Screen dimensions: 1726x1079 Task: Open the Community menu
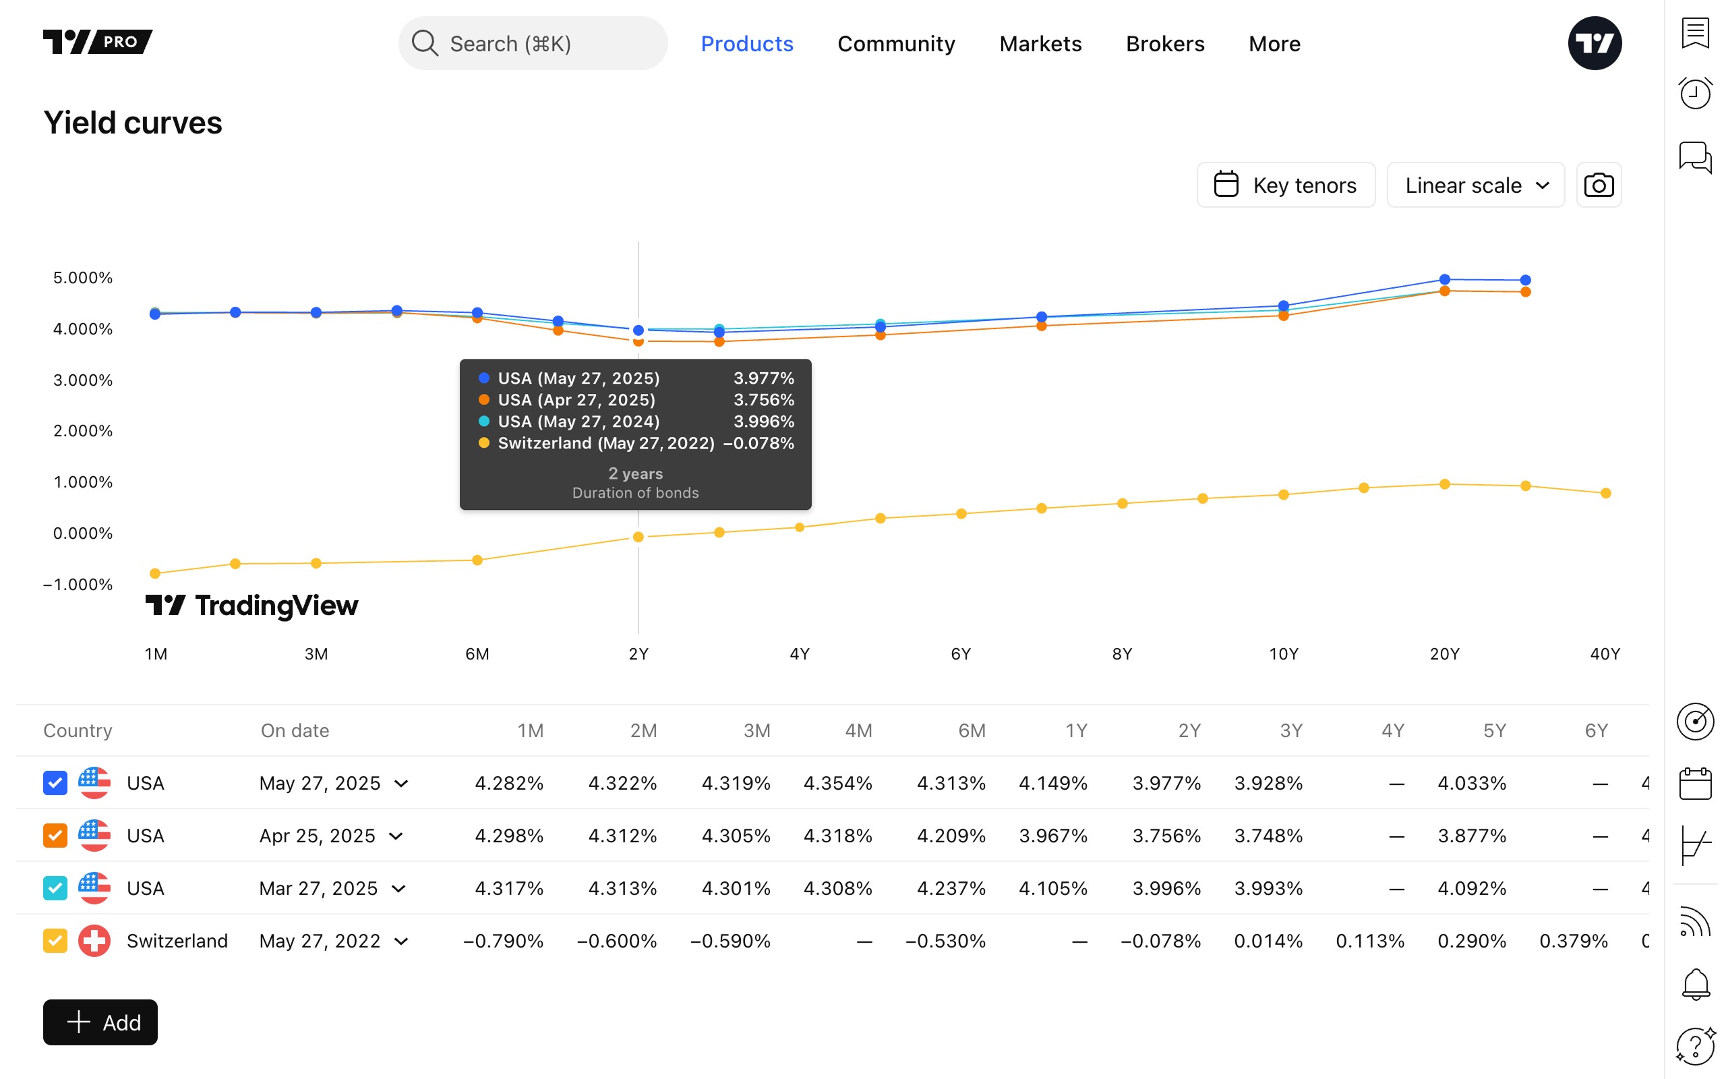896,44
